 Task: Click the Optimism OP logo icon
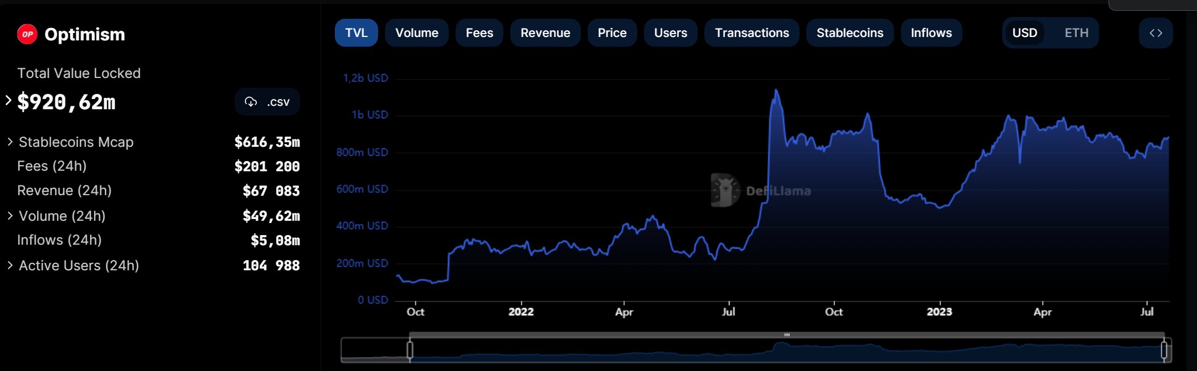click(27, 34)
